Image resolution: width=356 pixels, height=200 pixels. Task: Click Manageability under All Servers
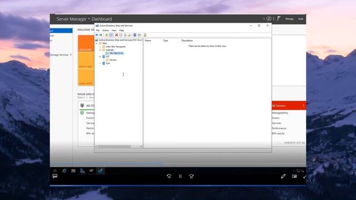280,113
